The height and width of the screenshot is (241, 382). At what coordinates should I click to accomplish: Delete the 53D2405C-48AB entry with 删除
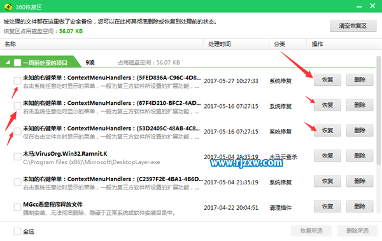pyautogui.click(x=360, y=130)
